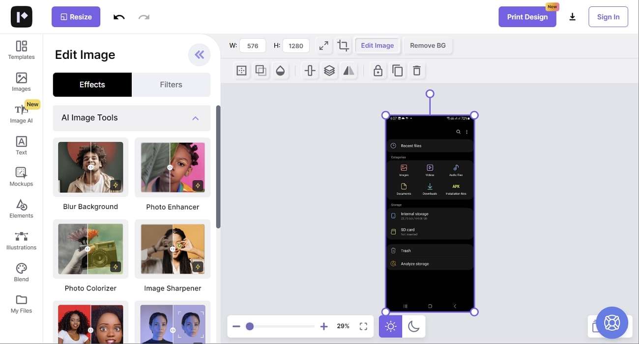
Task: Click the Print Design button
Action: (x=527, y=16)
